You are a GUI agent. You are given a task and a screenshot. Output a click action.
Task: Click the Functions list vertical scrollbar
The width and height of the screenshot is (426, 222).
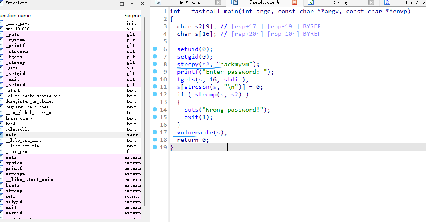(x=144, y=111)
